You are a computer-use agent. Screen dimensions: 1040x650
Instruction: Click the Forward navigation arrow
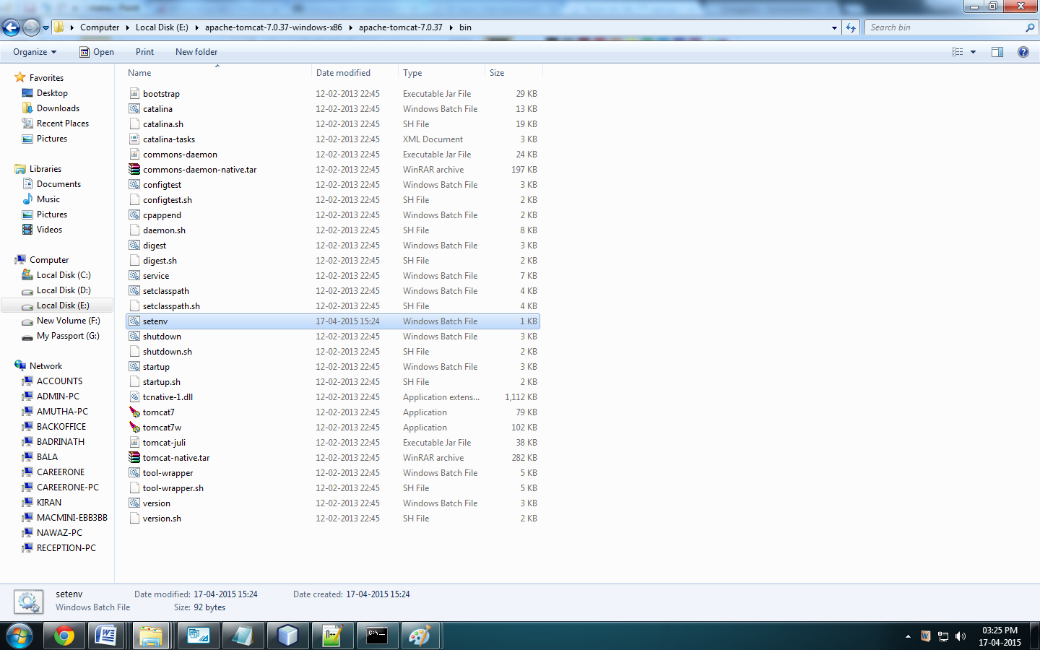pyautogui.click(x=31, y=27)
